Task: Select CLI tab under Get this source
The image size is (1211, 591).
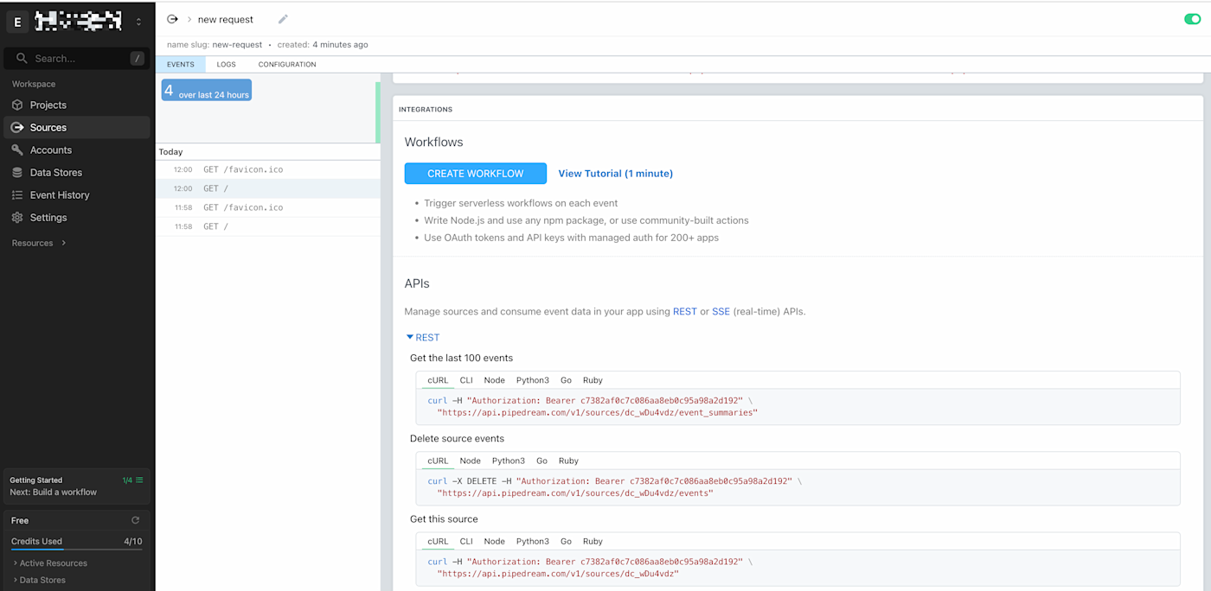Action: (x=466, y=541)
